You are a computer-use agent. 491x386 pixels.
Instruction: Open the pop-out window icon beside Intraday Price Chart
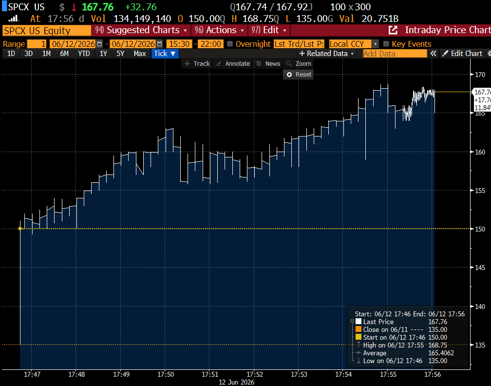pos(393,30)
